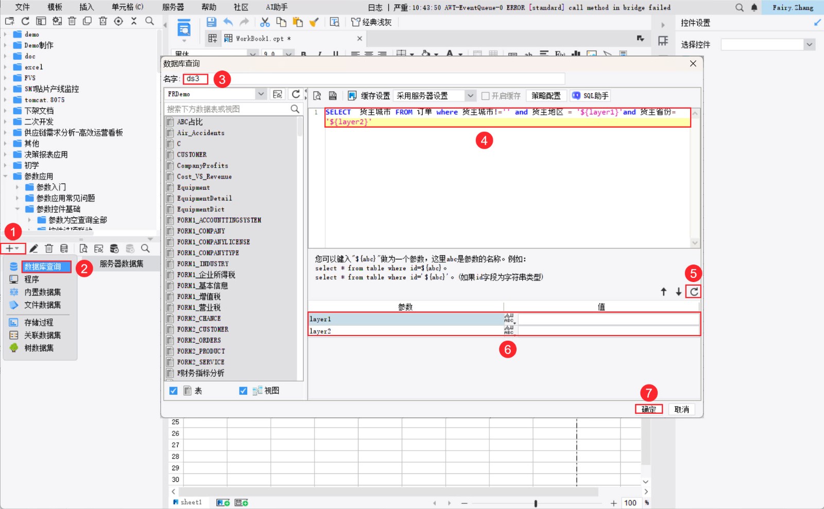Click the 确定 button
Viewport: 824px width, 509px height.
[649, 410]
